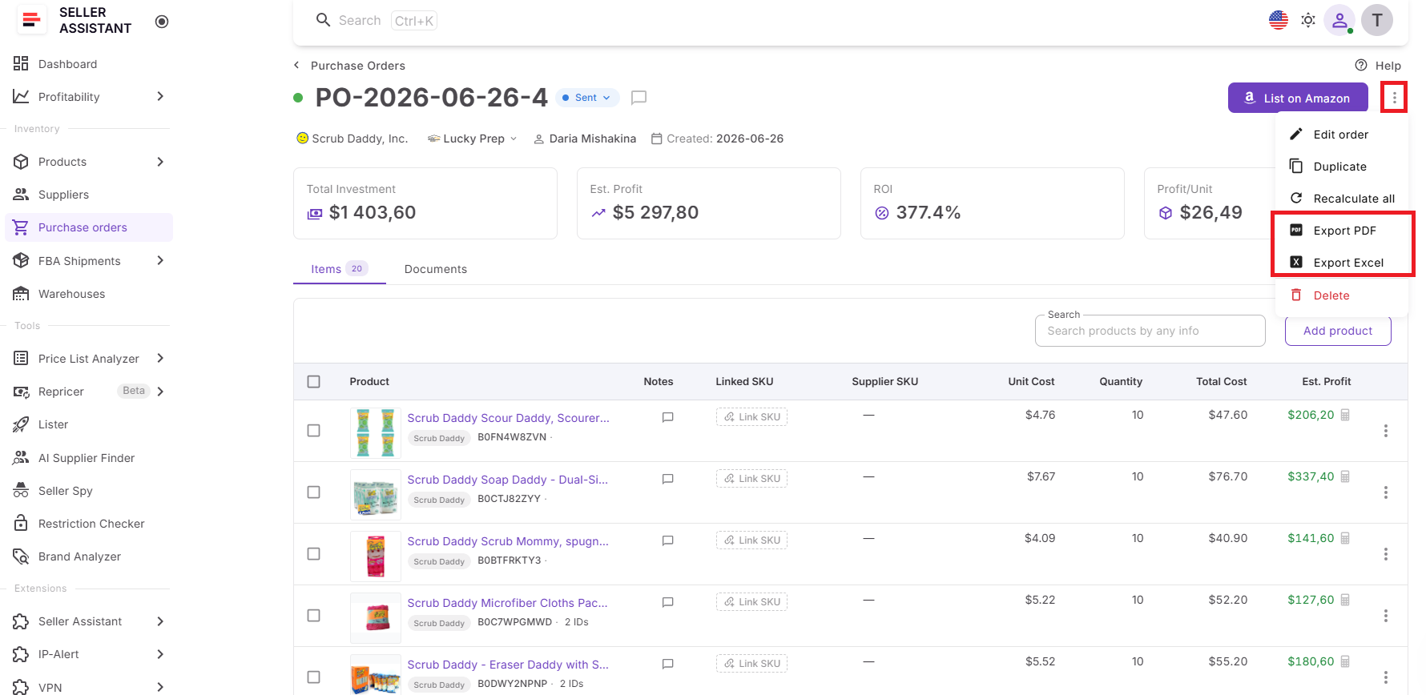Open Help
The height and width of the screenshot is (695, 1426).
1378,66
